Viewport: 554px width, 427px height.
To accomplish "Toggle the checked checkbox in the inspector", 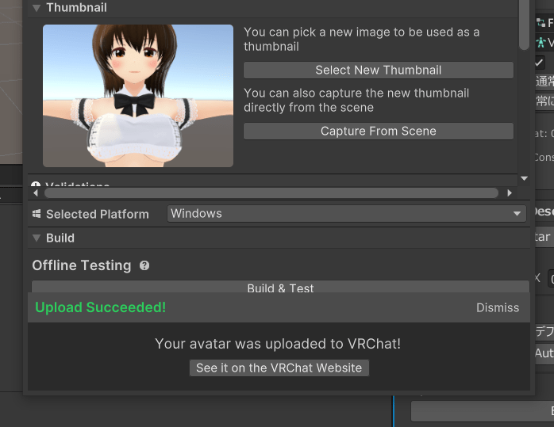I will point(539,63).
